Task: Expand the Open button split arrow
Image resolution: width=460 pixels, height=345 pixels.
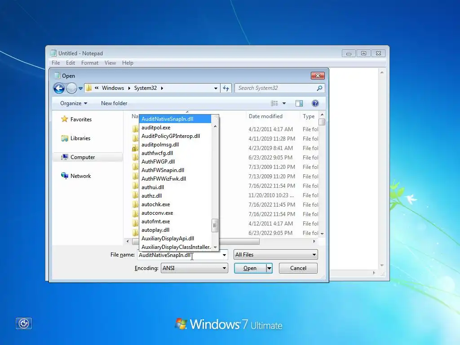Action: 270,268
